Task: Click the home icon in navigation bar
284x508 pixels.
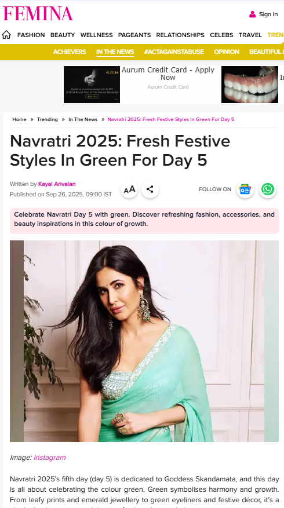Action: coord(6,35)
